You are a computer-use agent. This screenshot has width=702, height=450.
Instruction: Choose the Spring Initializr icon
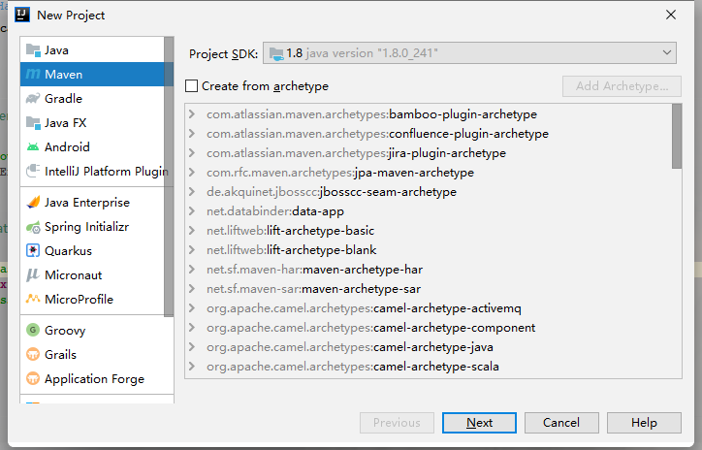click(x=33, y=227)
